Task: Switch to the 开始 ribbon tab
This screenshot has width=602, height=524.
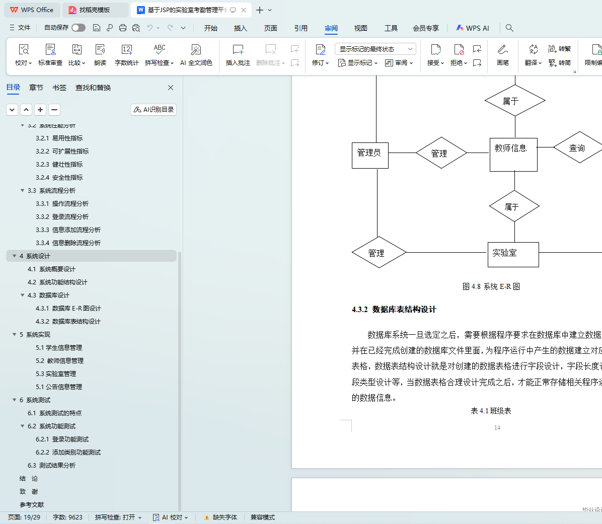Action: point(211,28)
